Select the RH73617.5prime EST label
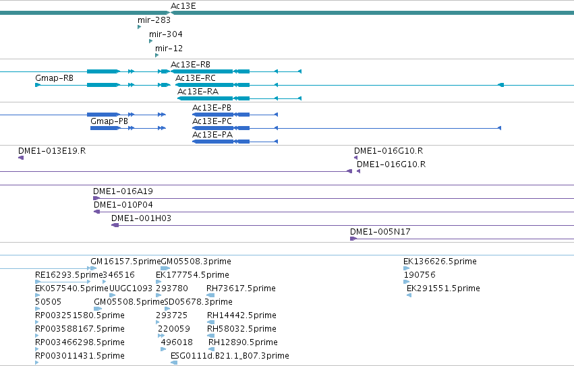 (241, 288)
